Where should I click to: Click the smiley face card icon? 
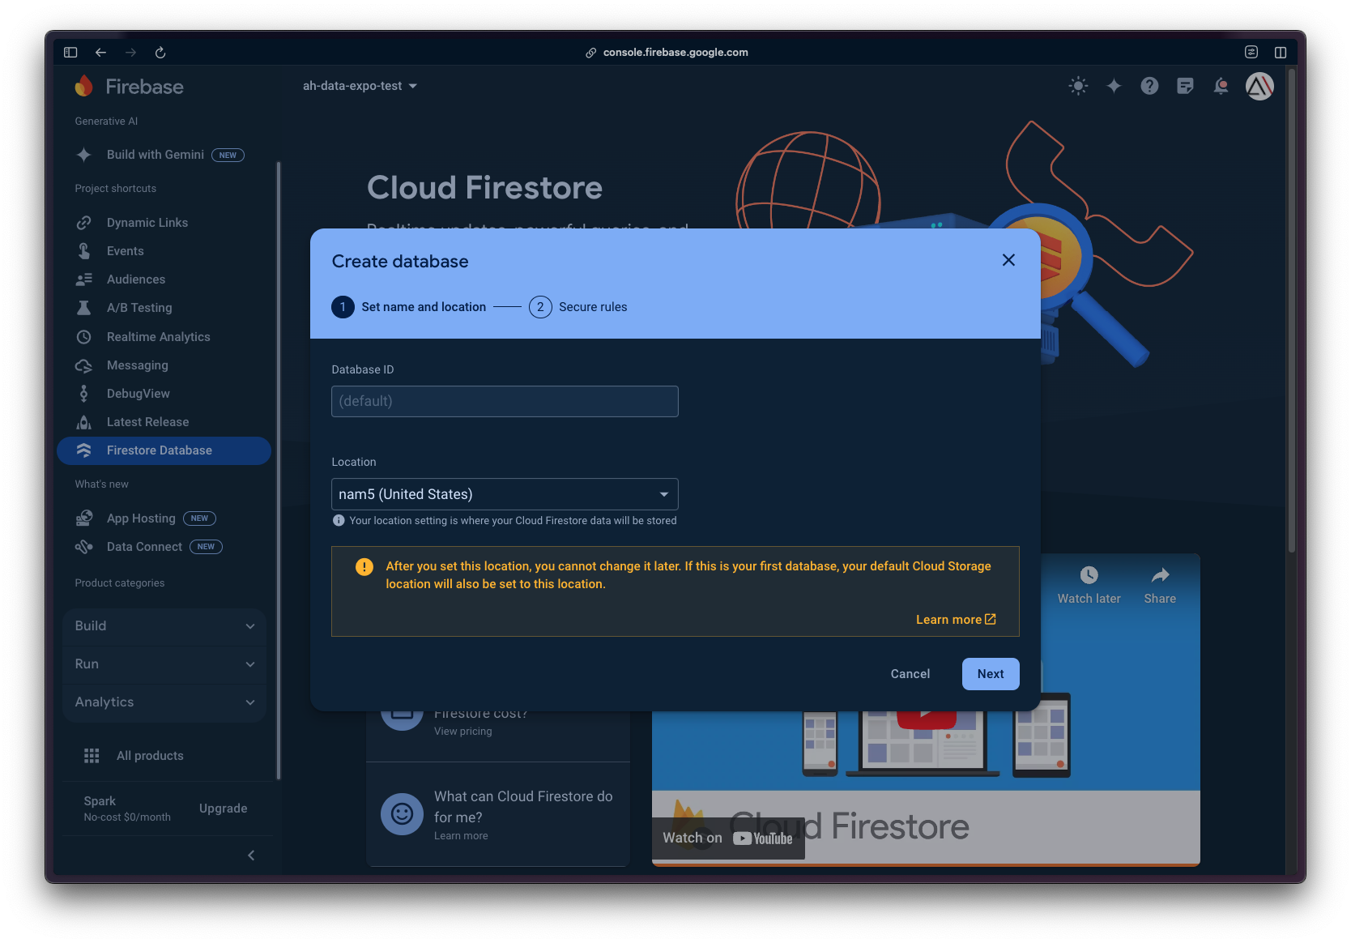[x=403, y=814]
